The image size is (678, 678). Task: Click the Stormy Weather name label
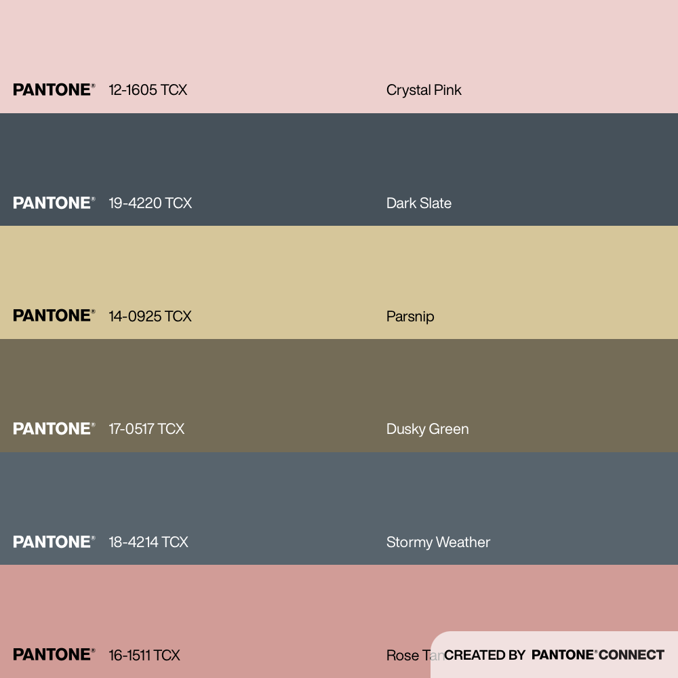[438, 542]
